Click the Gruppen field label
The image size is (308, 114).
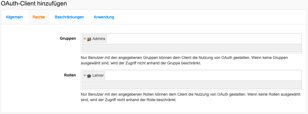pyautogui.click(x=68, y=39)
